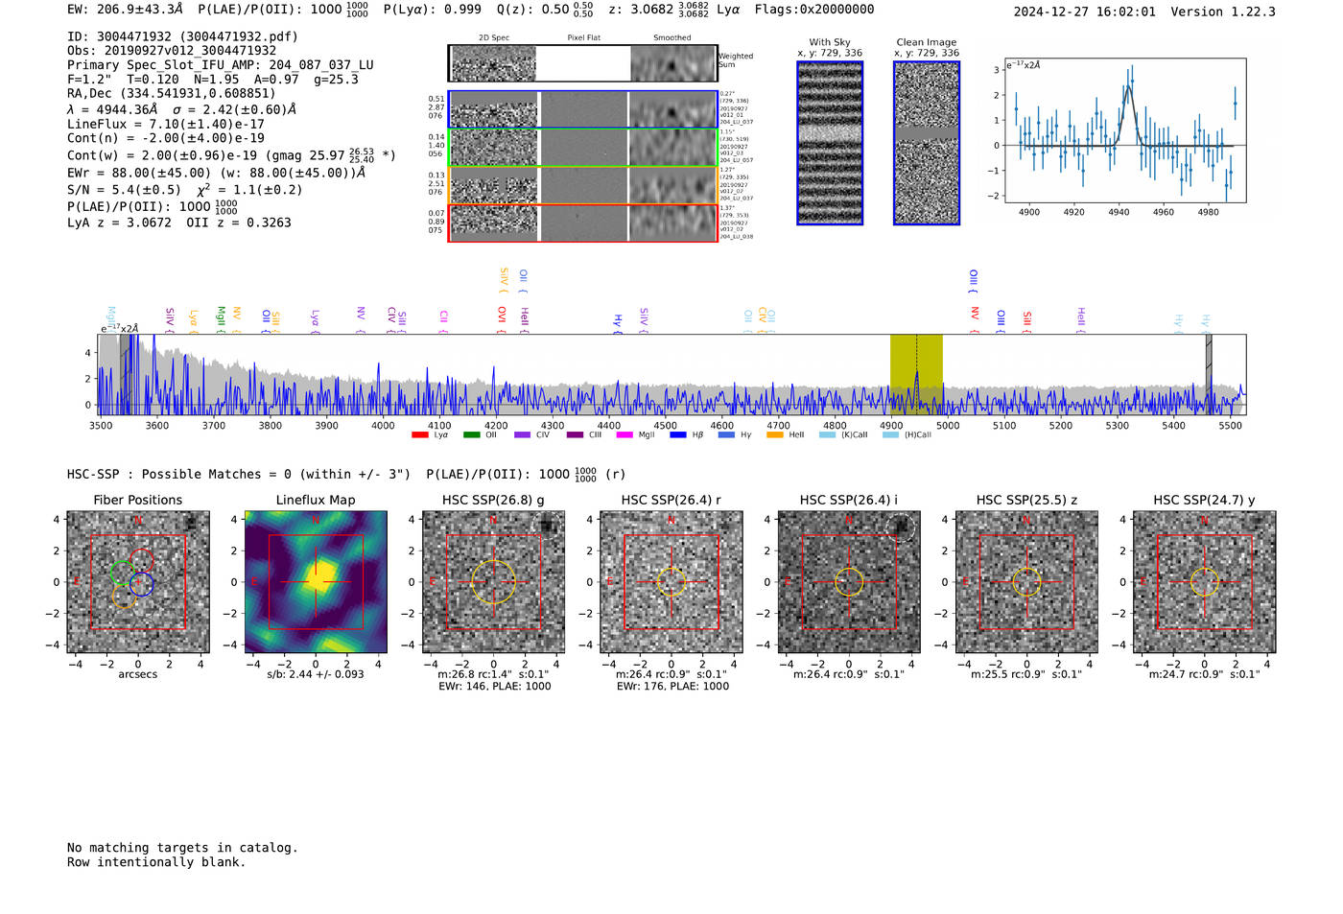
Task: Click the Primary Spec_Slot_IFU_AMP line
Action: [221, 65]
